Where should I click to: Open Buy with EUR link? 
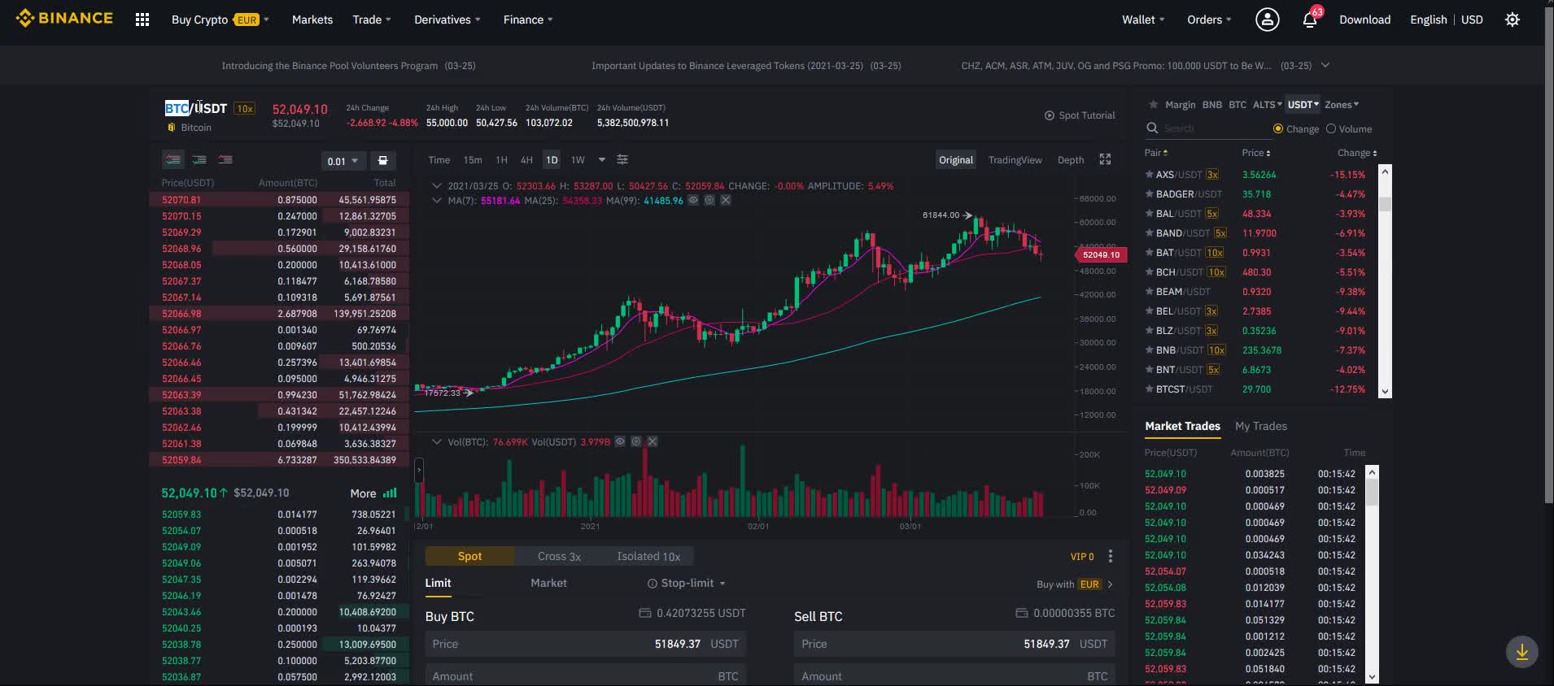[1075, 584]
